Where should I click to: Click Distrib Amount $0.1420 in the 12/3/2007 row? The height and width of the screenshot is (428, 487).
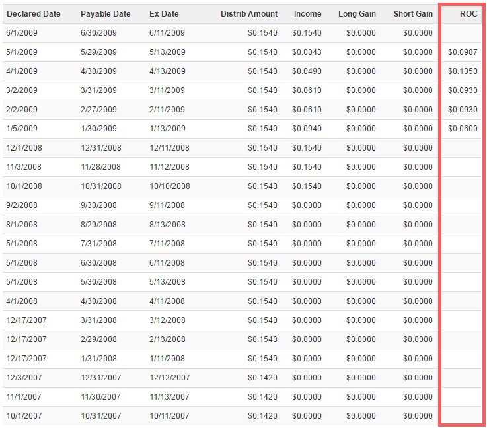point(262,378)
